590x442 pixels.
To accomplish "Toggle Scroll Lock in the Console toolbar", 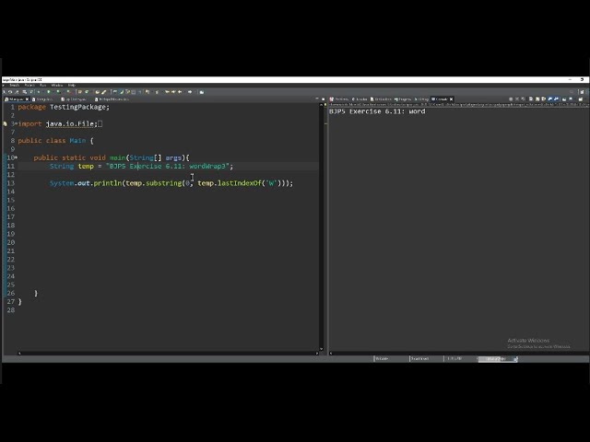I will point(537,99).
